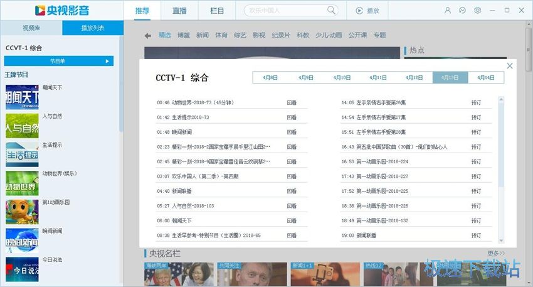Open the 视频库 tab

31,28
